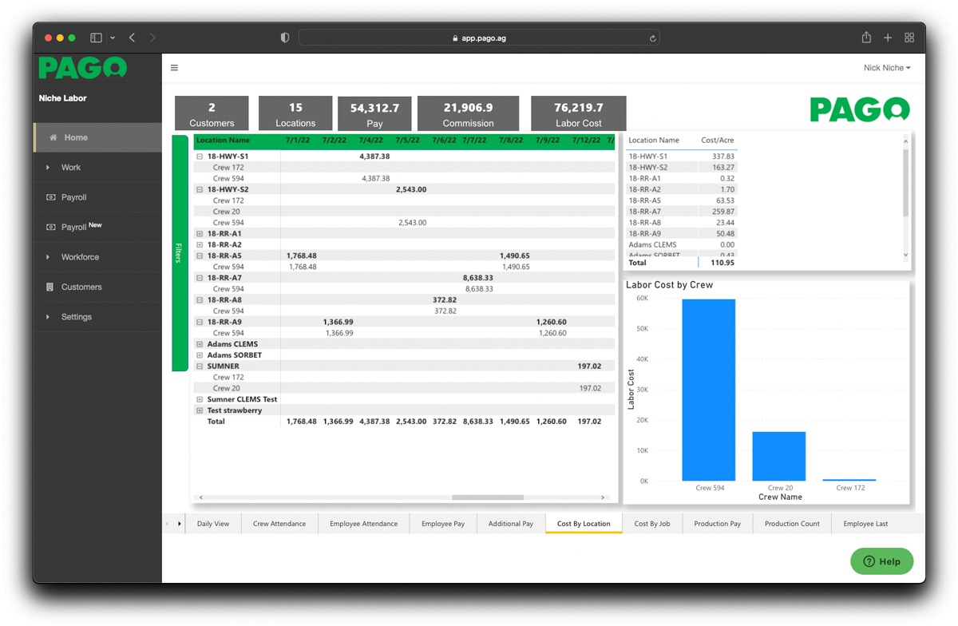Screen dimensions: 958x626
Task: Open the Nick Niche user dropdown
Action: 886,68
